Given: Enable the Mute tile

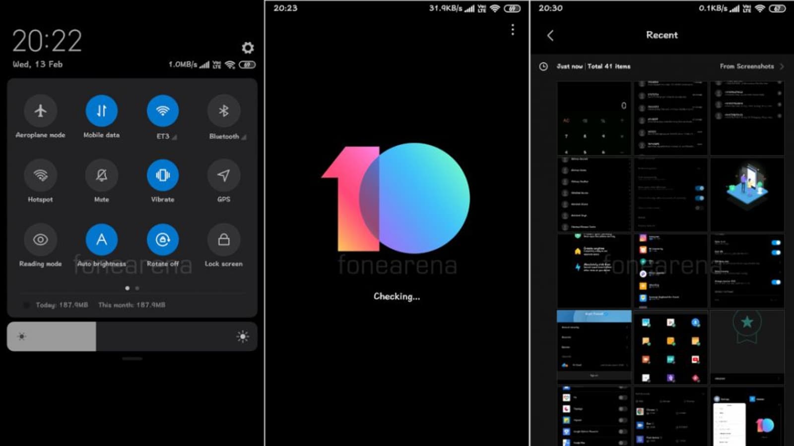Looking at the screenshot, I should pyautogui.click(x=102, y=175).
